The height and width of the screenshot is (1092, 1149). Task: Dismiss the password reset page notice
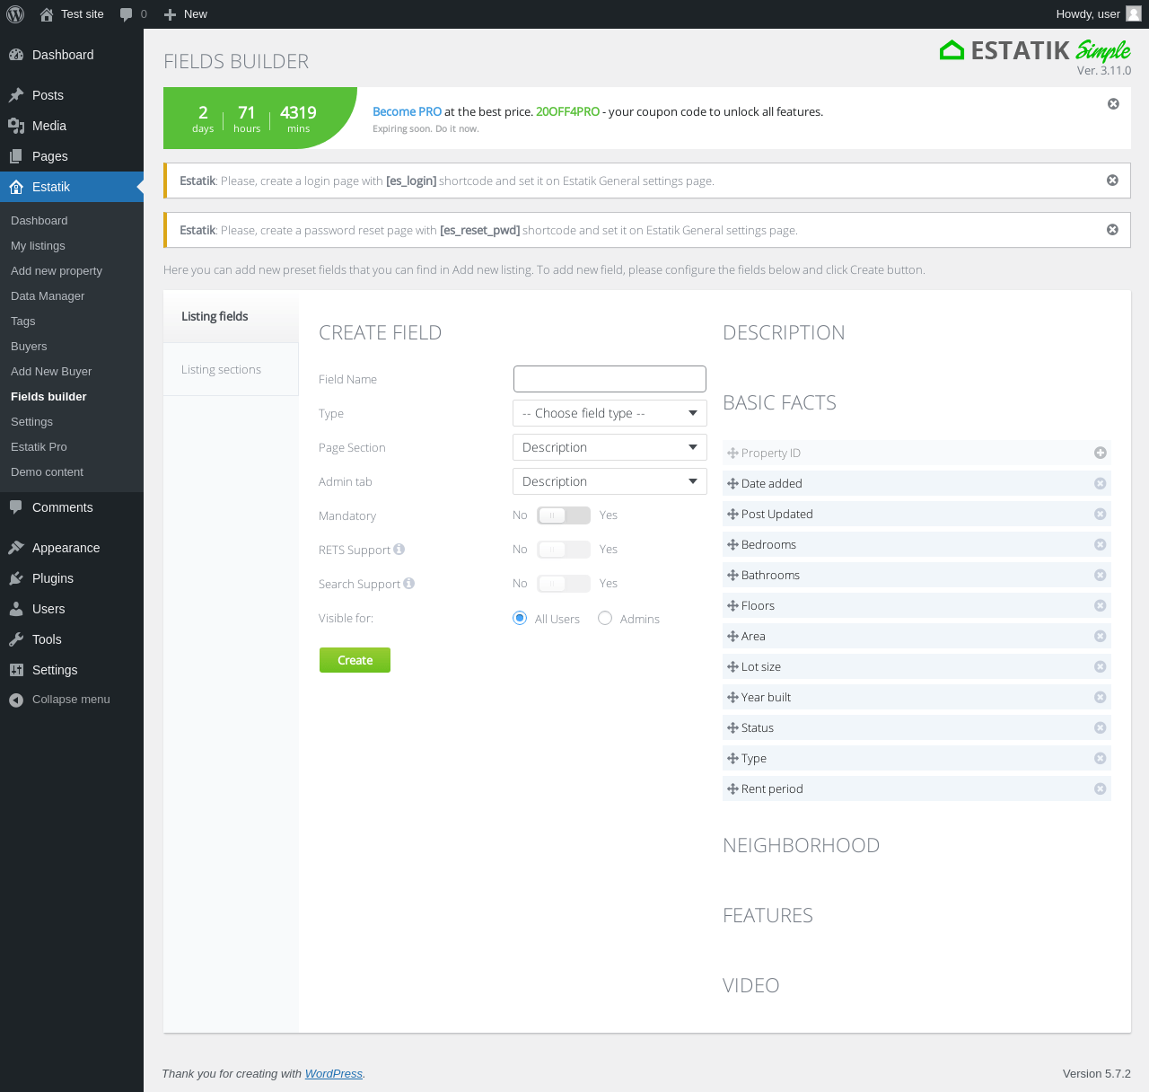(1112, 230)
